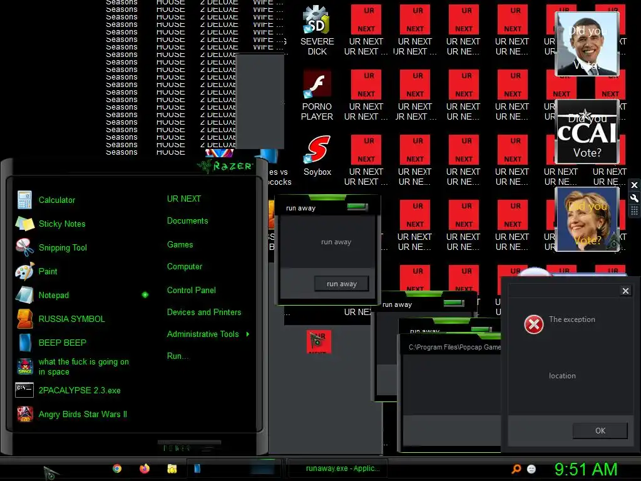Open Computer from the start menu
The width and height of the screenshot is (641, 481).
pos(185,267)
